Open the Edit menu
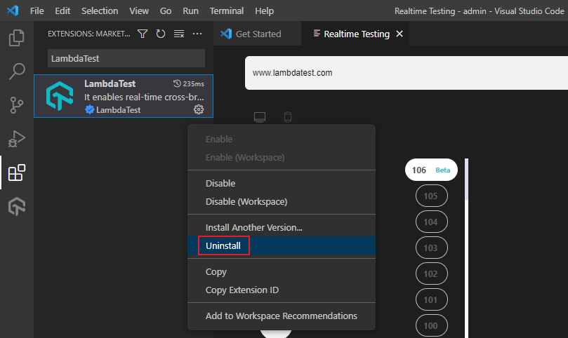Image resolution: width=568 pixels, height=338 pixels. [x=62, y=11]
